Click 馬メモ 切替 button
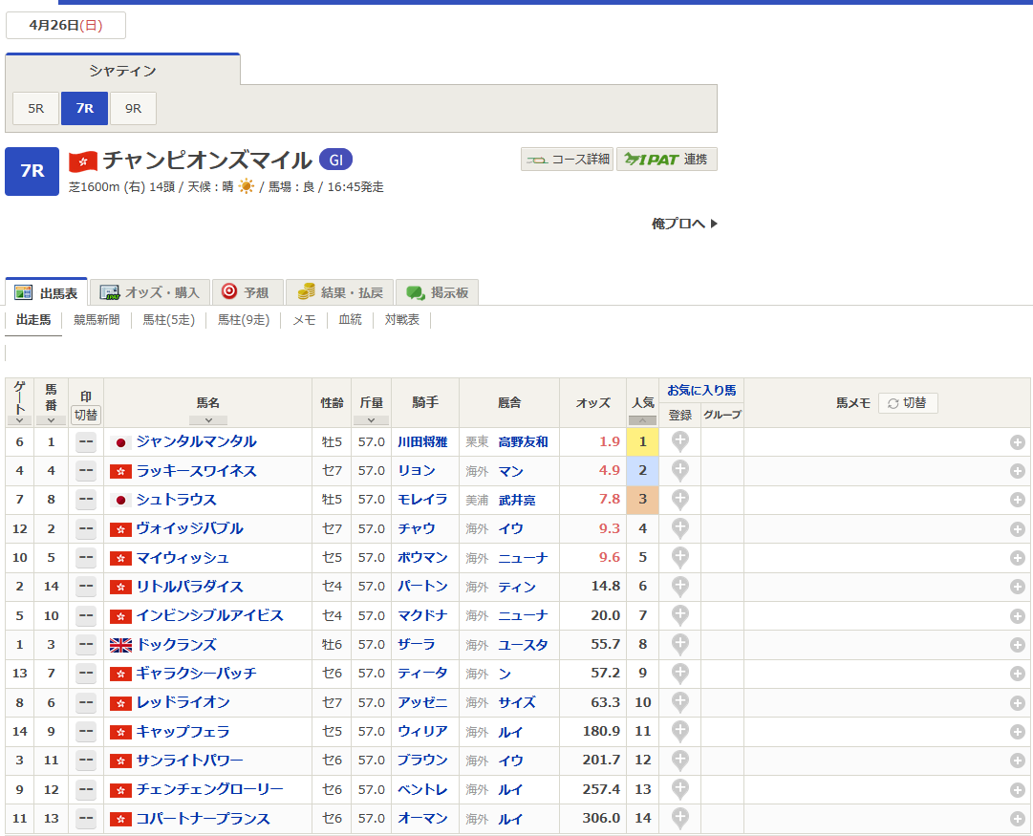1033x836 pixels. coord(908,403)
